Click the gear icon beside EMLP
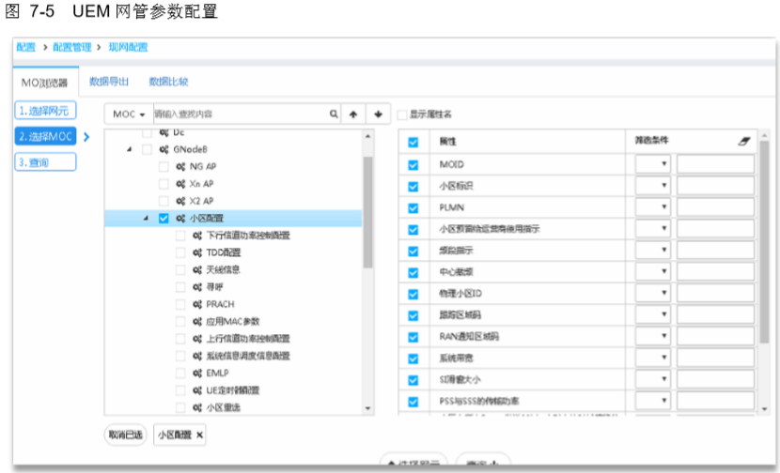Screen dimensions: 780x473 197,373
